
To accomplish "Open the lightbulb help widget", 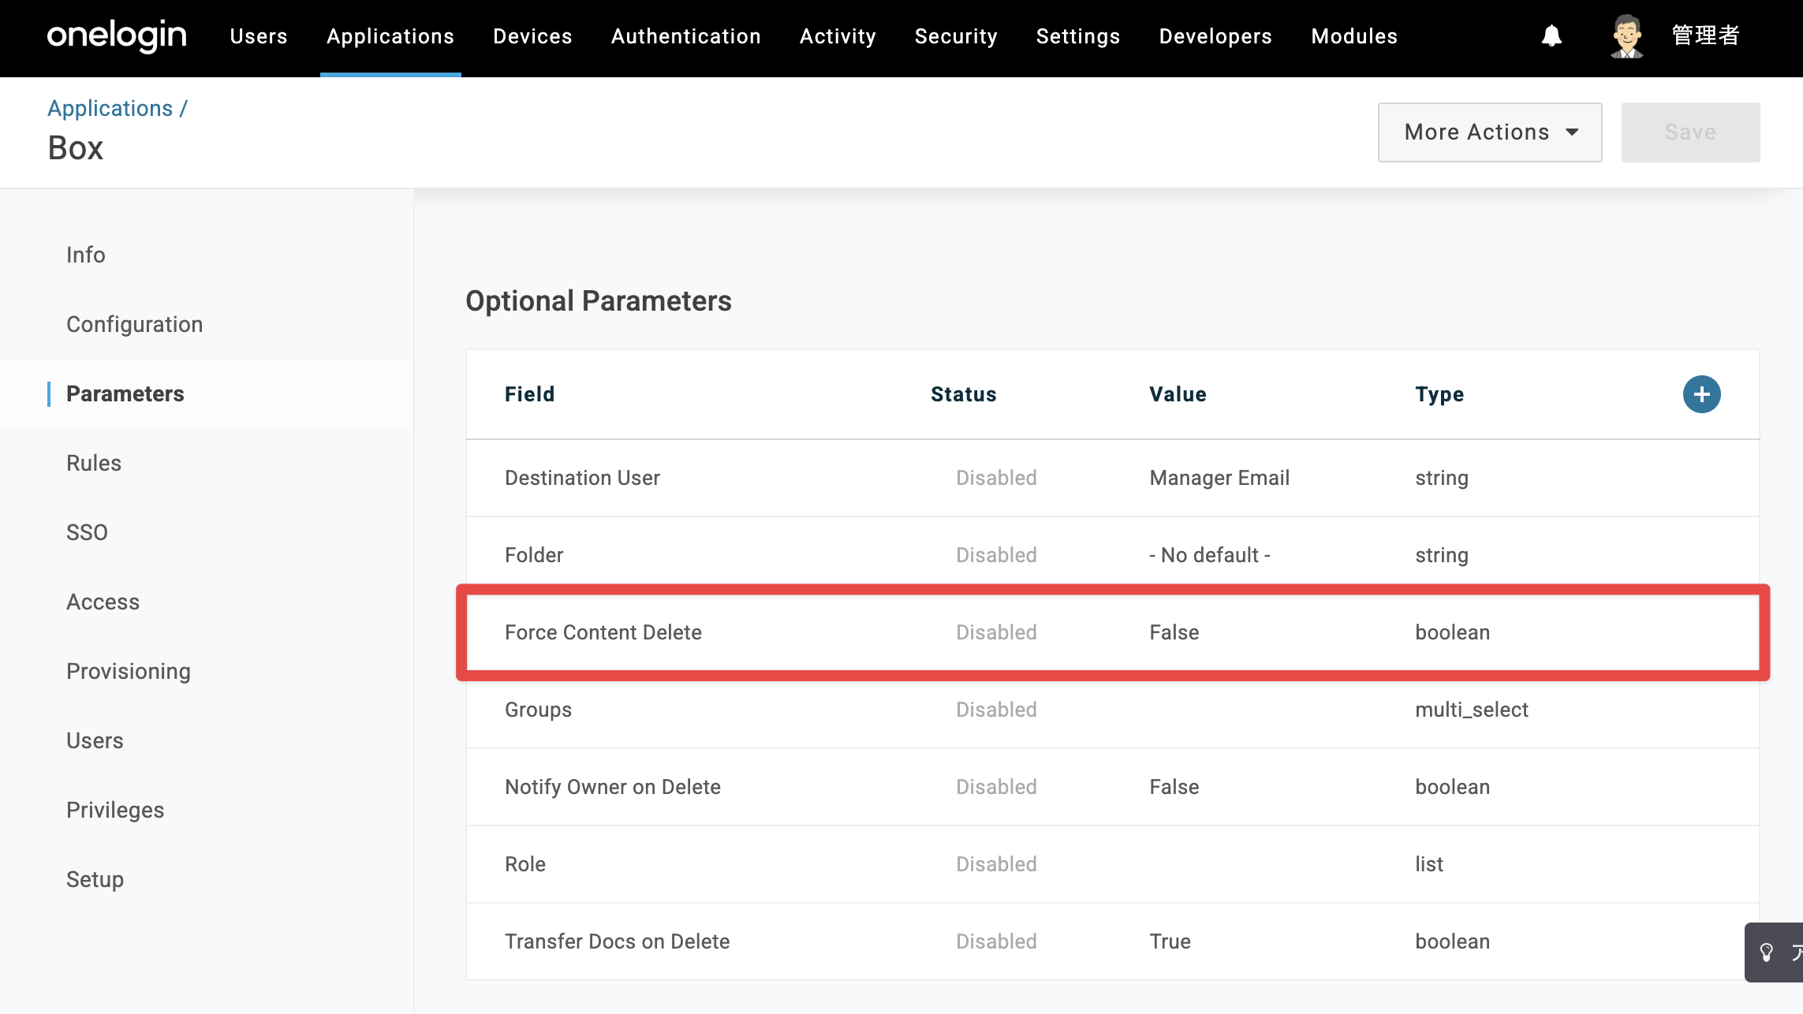I will click(x=1775, y=952).
